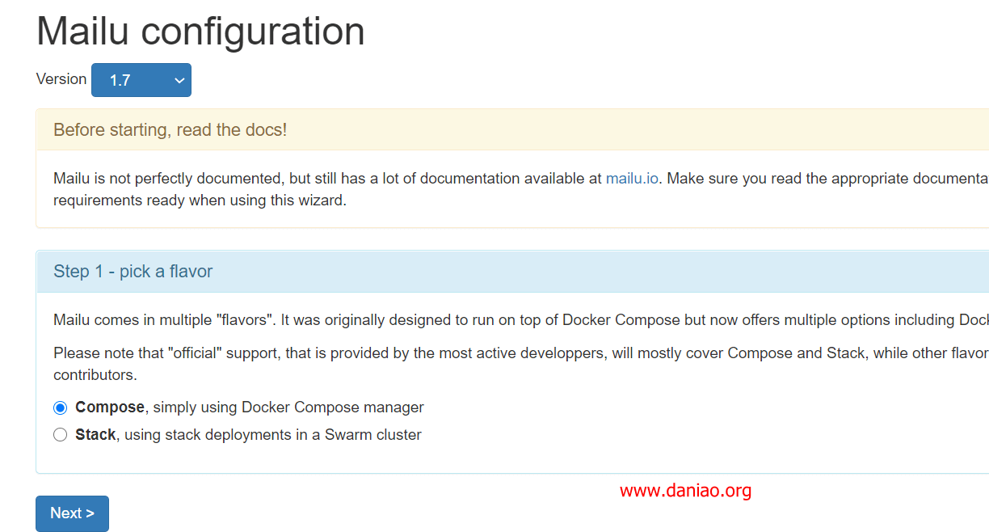This screenshot has height=532, width=989.
Task: Open the mailu.io documentation link
Action: (632, 179)
